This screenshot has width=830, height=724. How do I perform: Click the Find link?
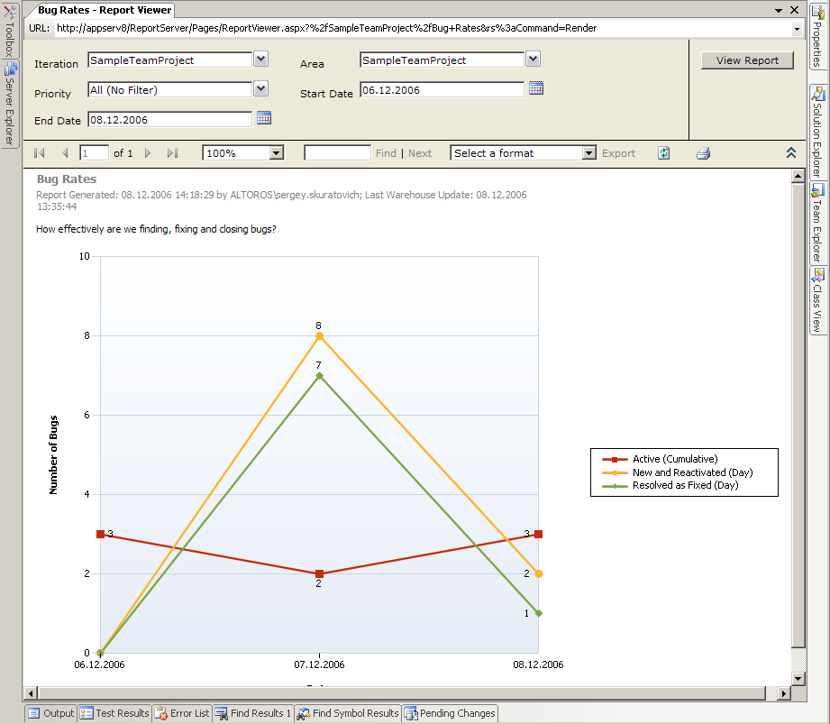click(x=386, y=153)
